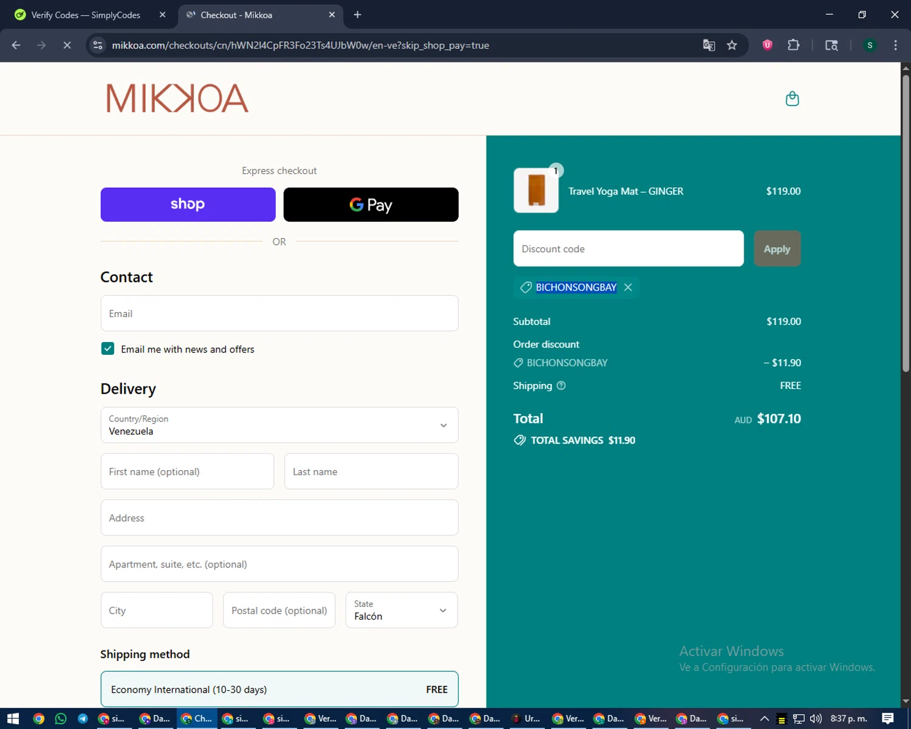
Task: Close the Verify Codes tab
Action: coord(163,15)
